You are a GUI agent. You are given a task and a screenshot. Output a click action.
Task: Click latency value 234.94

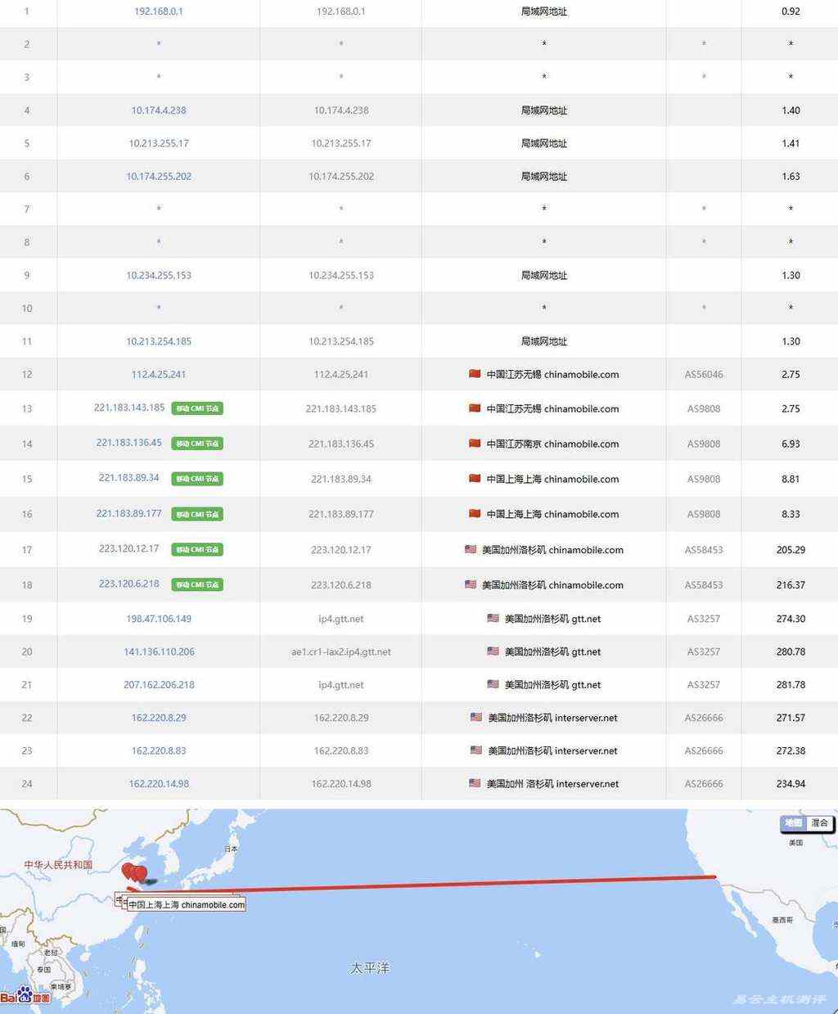click(791, 783)
